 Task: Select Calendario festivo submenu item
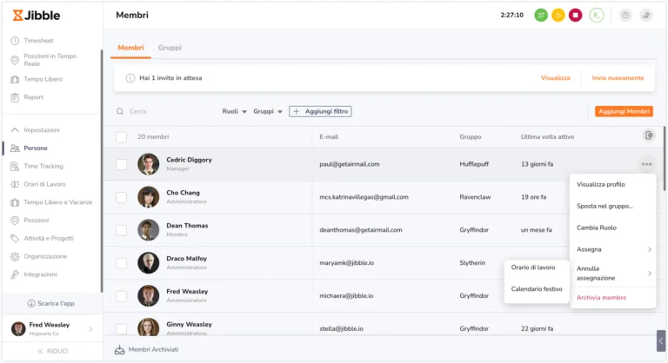(537, 289)
